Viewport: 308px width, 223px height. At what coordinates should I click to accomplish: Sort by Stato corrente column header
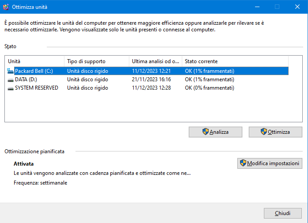pos(234,61)
